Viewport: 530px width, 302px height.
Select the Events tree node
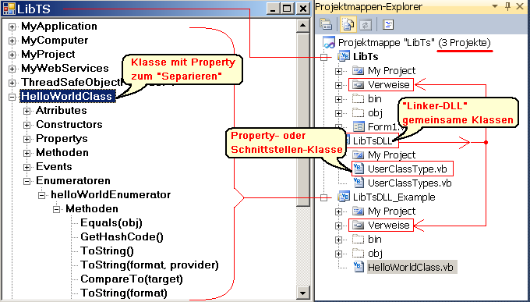point(54,166)
